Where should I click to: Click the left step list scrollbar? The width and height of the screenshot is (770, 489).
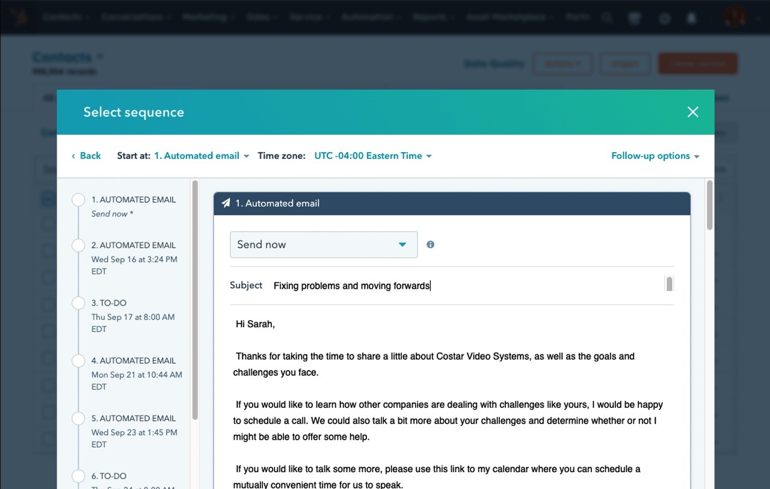[x=195, y=301]
